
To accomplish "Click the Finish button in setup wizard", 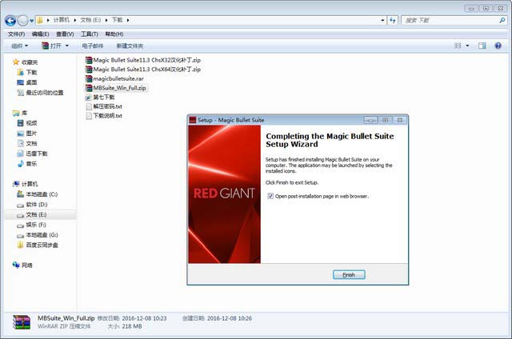I will (349, 275).
